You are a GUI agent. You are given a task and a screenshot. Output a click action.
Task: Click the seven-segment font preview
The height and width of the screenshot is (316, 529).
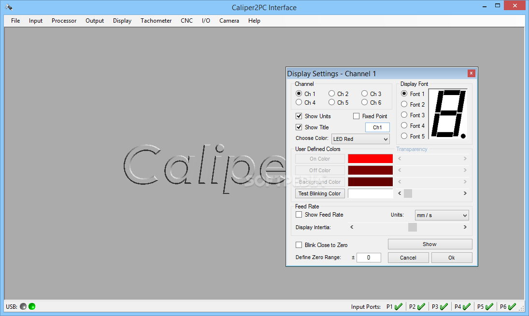(448, 114)
